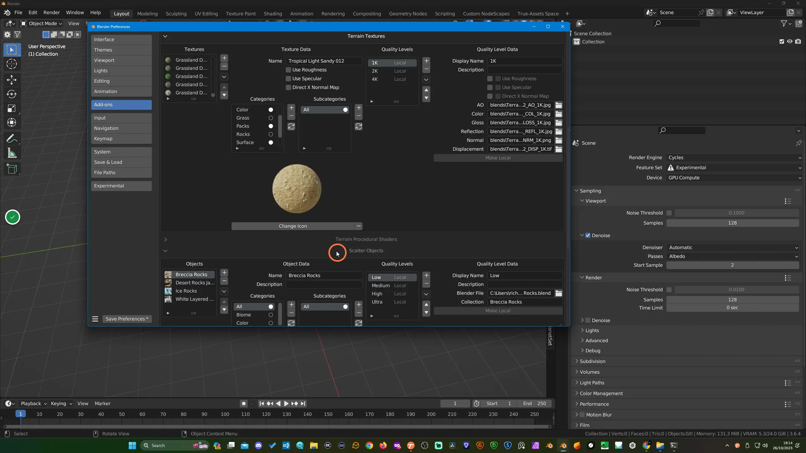Select Ice Rocks in Objects list

tap(190, 291)
